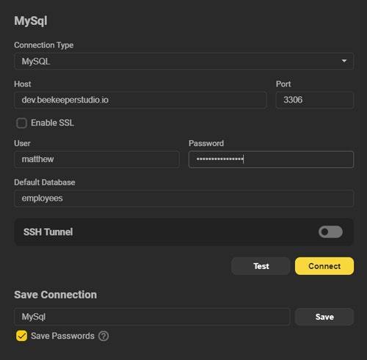This screenshot has width=367, height=360.
Task: Click the Save Passwords label text
Action: click(x=62, y=336)
